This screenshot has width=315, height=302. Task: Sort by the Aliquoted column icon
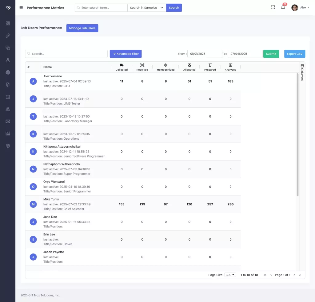point(189,67)
